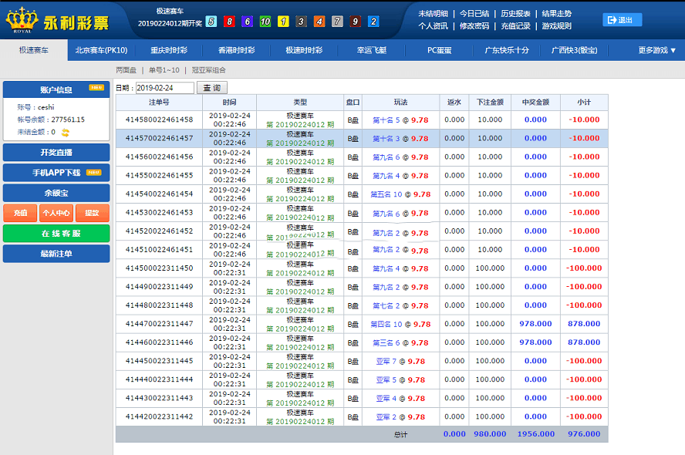This screenshot has width=685, height=455.
Task: Click the 手机APP下载 button
Action: click(56, 173)
